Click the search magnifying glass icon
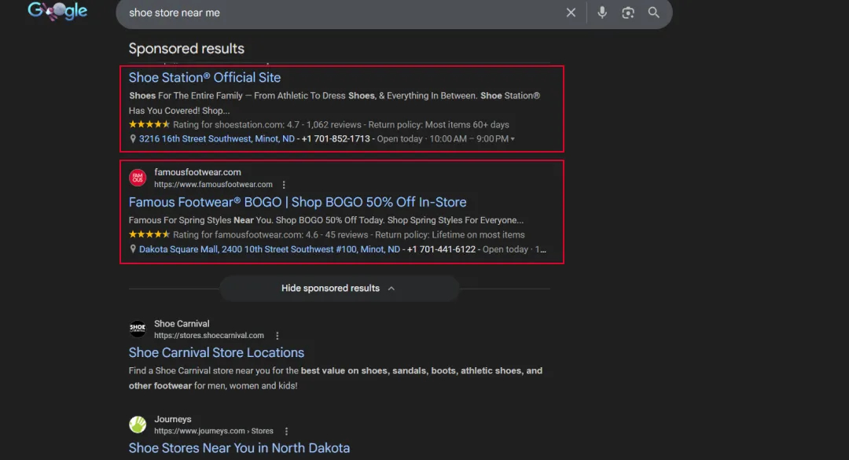Image resolution: width=849 pixels, height=460 pixels. point(653,13)
